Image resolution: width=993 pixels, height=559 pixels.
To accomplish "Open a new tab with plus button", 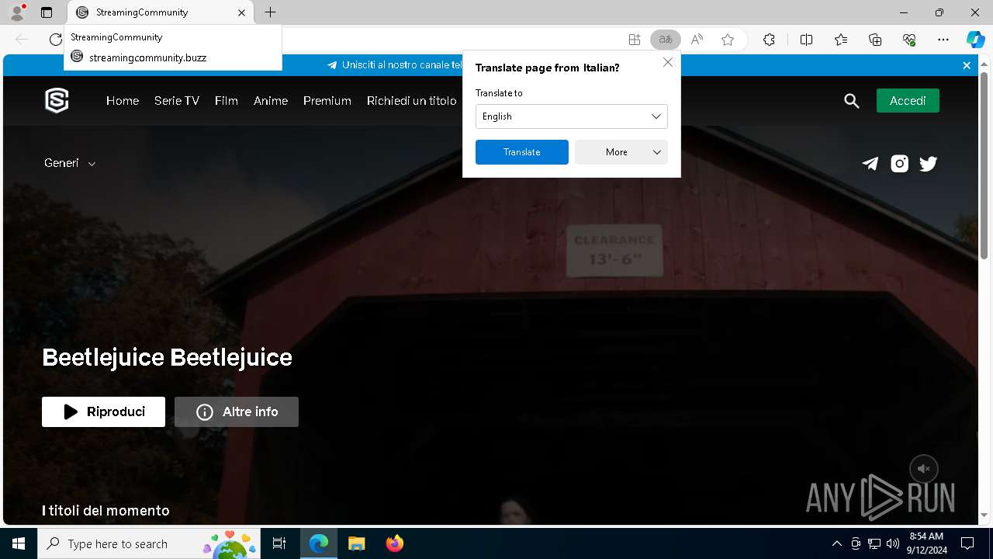I will (270, 12).
